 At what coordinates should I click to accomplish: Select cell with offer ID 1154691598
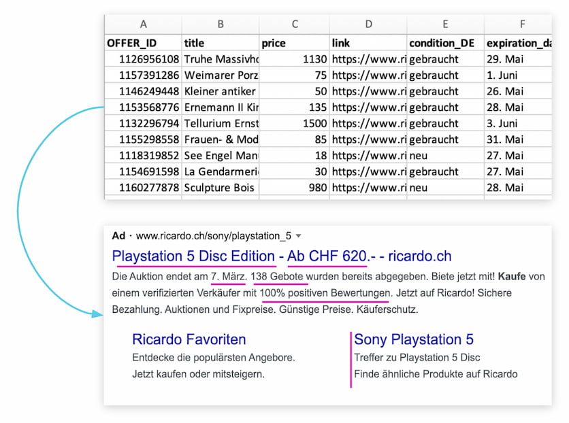[x=144, y=171]
